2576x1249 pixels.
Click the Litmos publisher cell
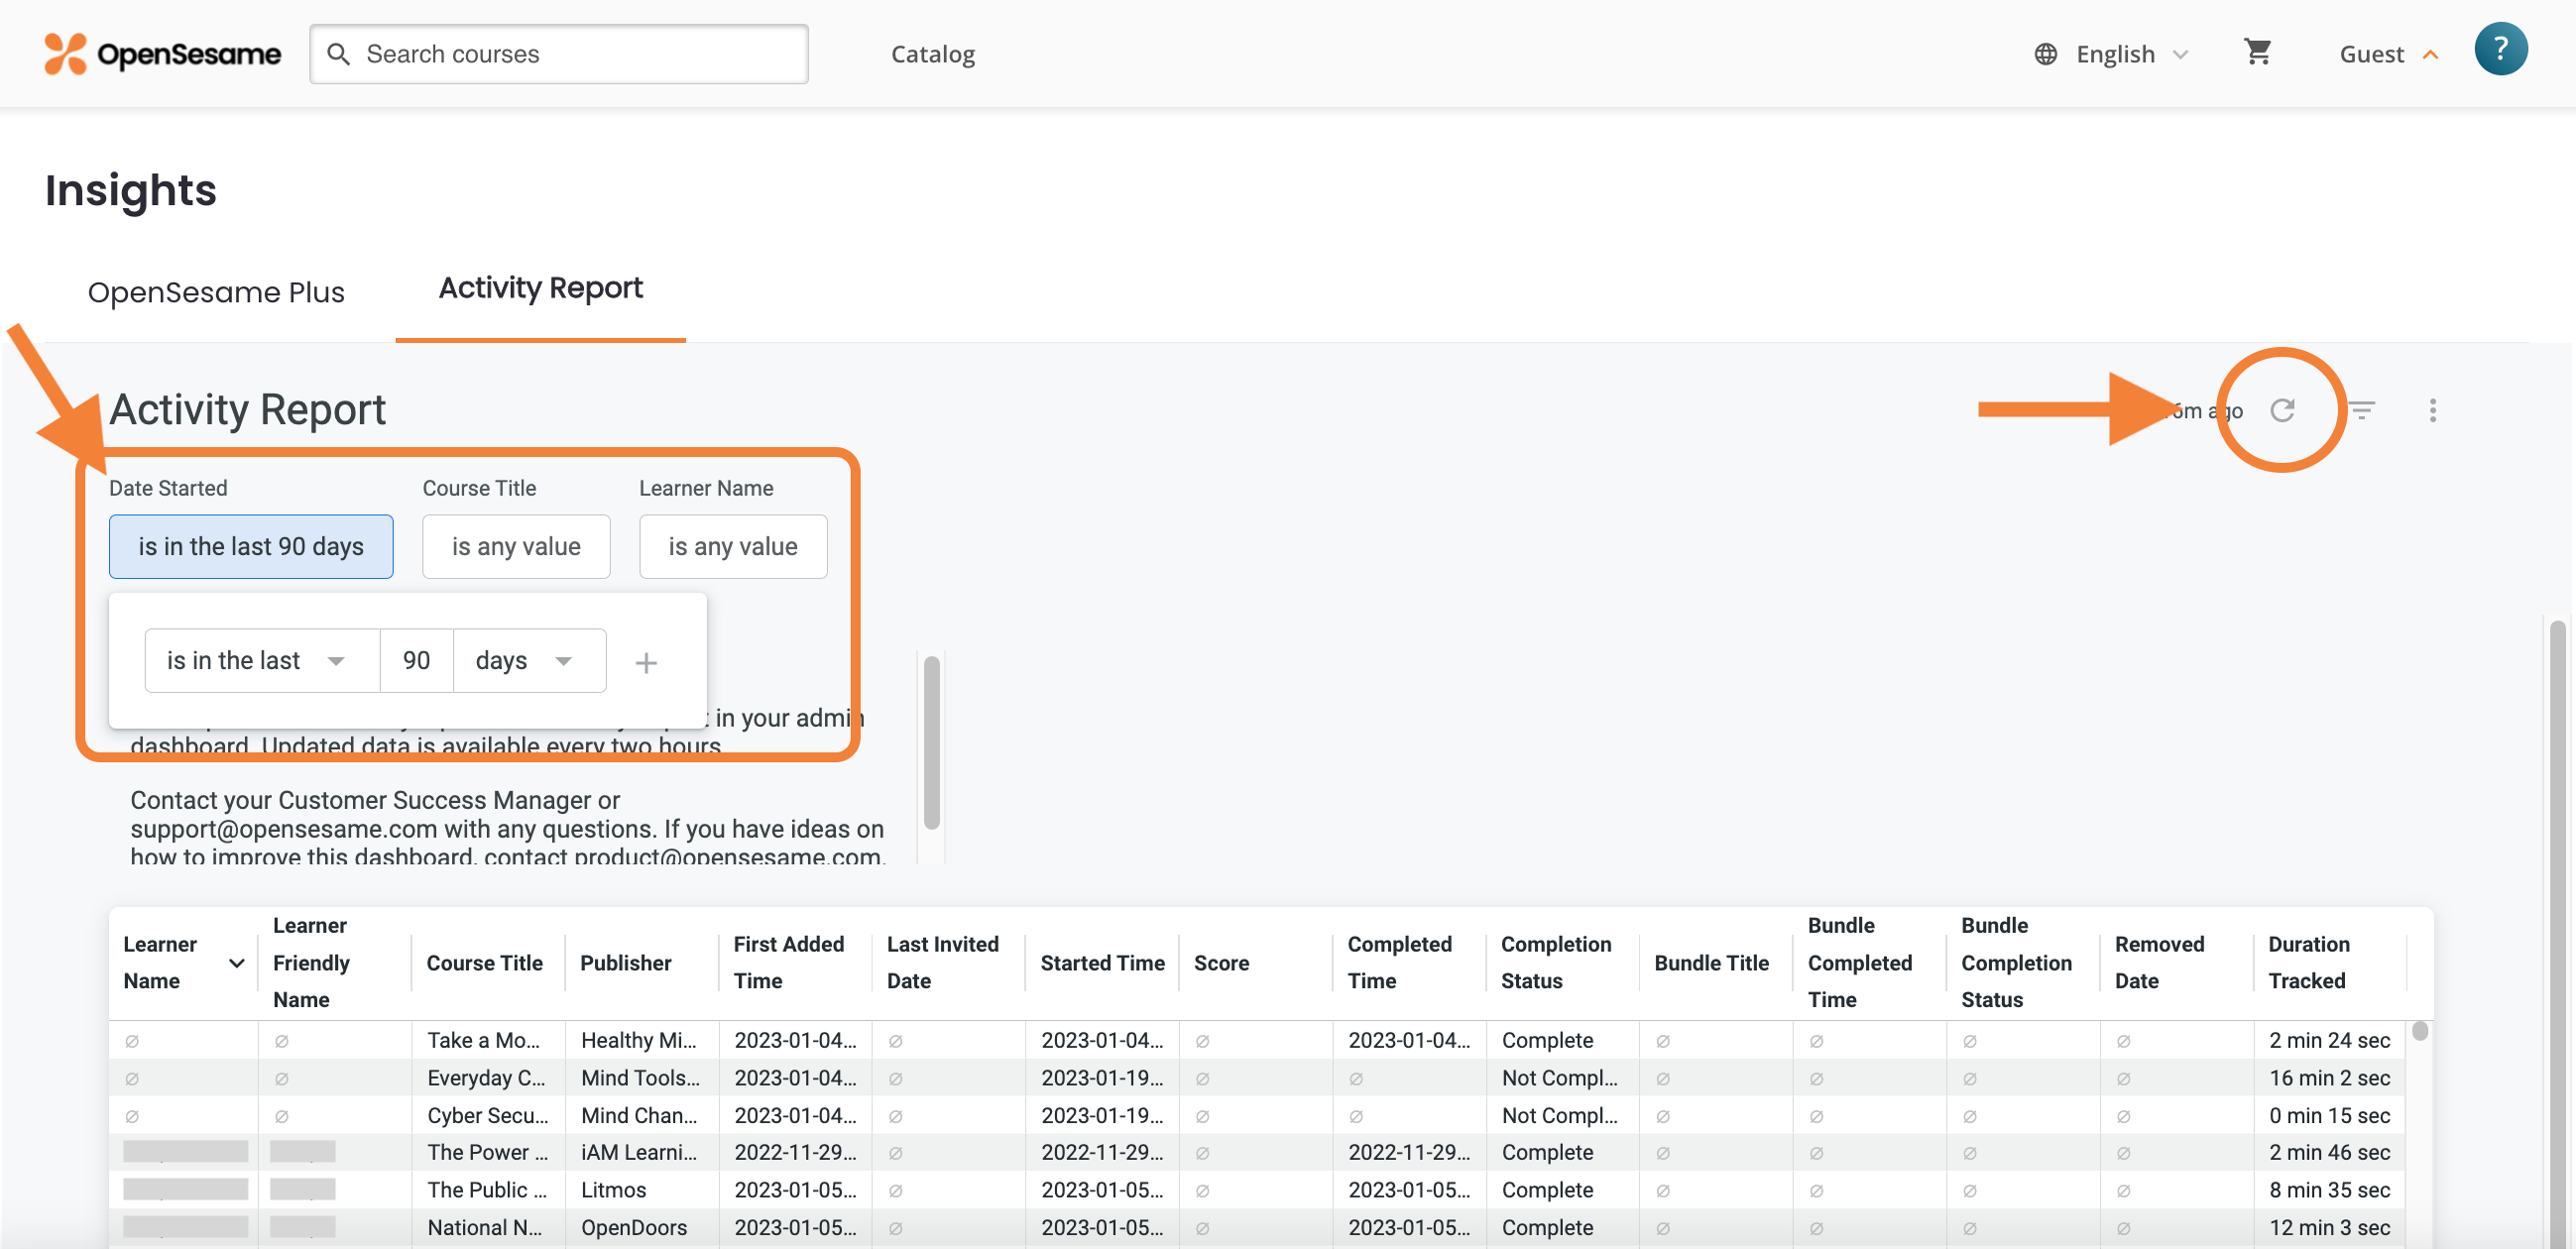[642, 1190]
